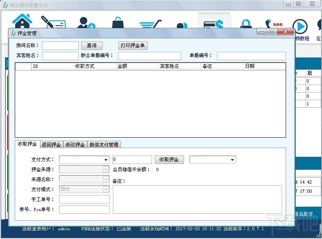The height and width of the screenshot is (239, 322).
Task: Open the 支付模式 预付 combo box
Action: (84, 189)
